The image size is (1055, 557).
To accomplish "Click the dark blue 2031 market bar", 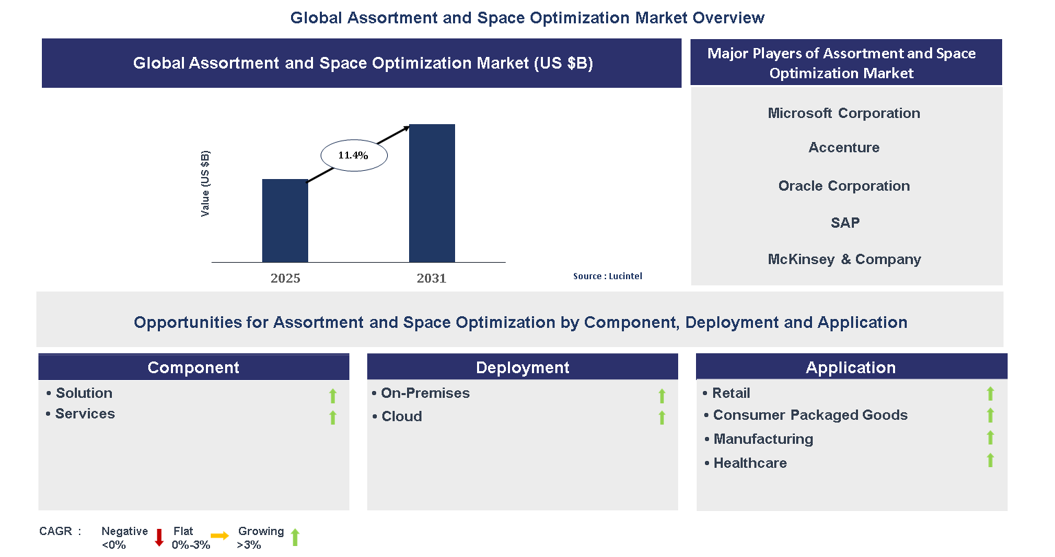I will click(x=432, y=193).
